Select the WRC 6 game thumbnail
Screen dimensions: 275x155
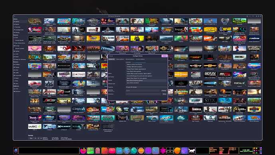click(x=35, y=127)
